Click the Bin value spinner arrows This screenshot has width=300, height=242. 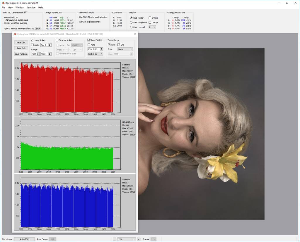(x=50, y=45)
